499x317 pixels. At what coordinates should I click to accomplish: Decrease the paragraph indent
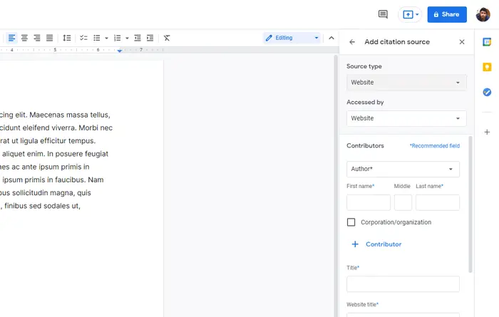pyautogui.click(x=138, y=38)
